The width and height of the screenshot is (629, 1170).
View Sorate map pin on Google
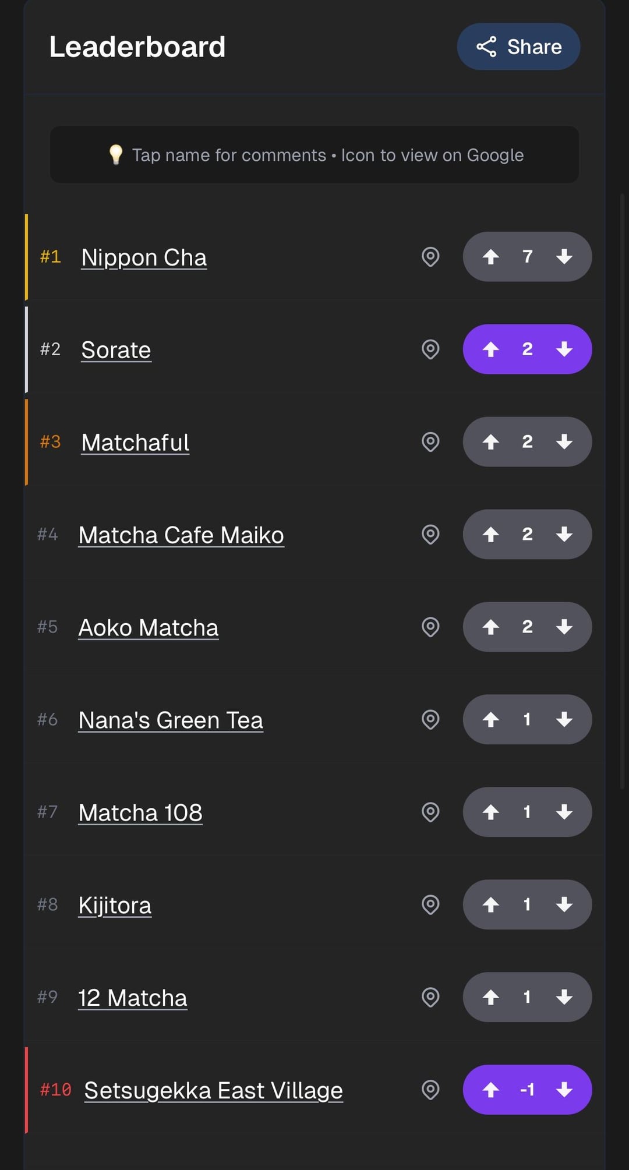(x=430, y=349)
